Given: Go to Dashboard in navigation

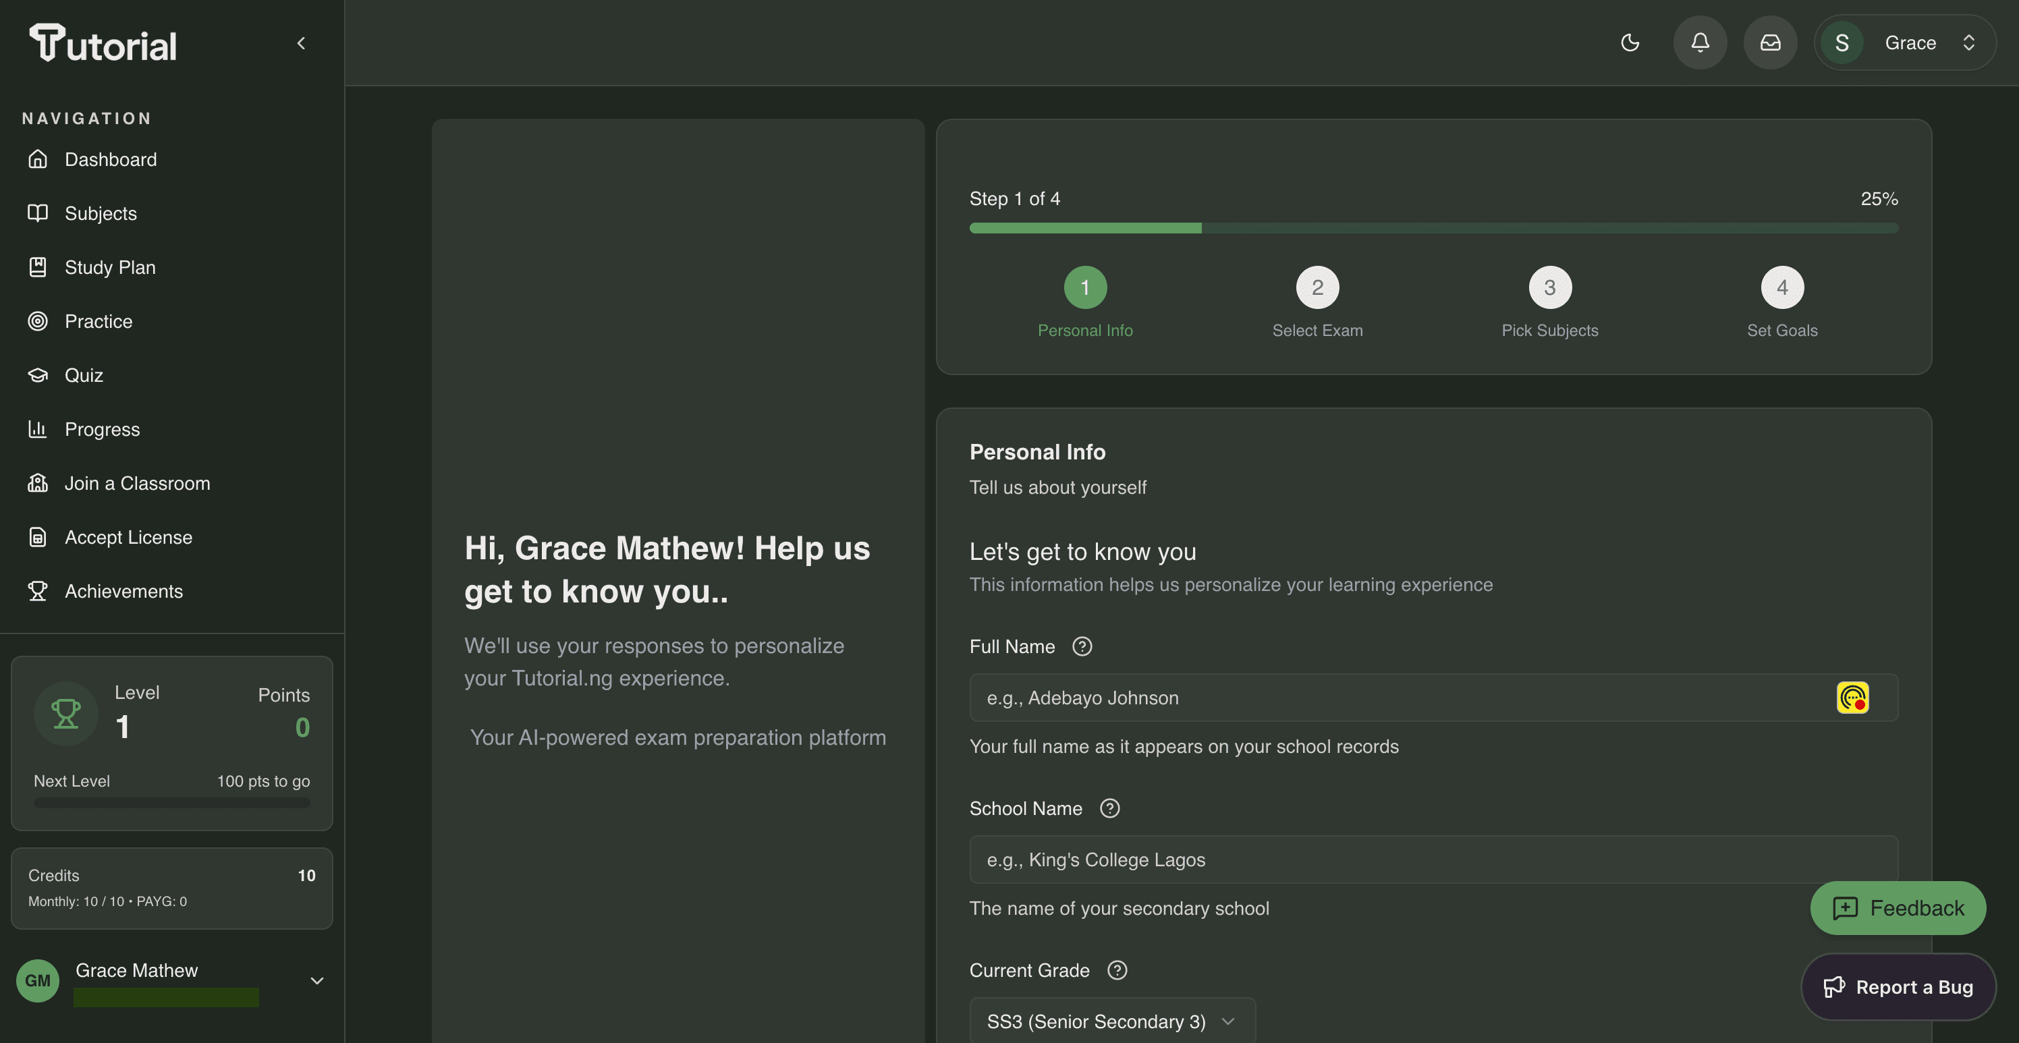Looking at the screenshot, I should click(x=111, y=159).
